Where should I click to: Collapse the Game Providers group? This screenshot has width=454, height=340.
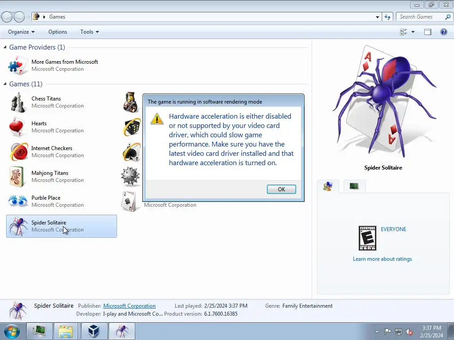tap(5, 47)
